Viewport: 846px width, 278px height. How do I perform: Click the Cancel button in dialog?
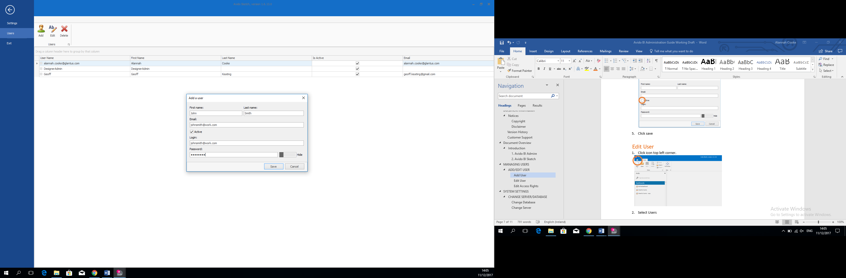click(x=294, y=167)
